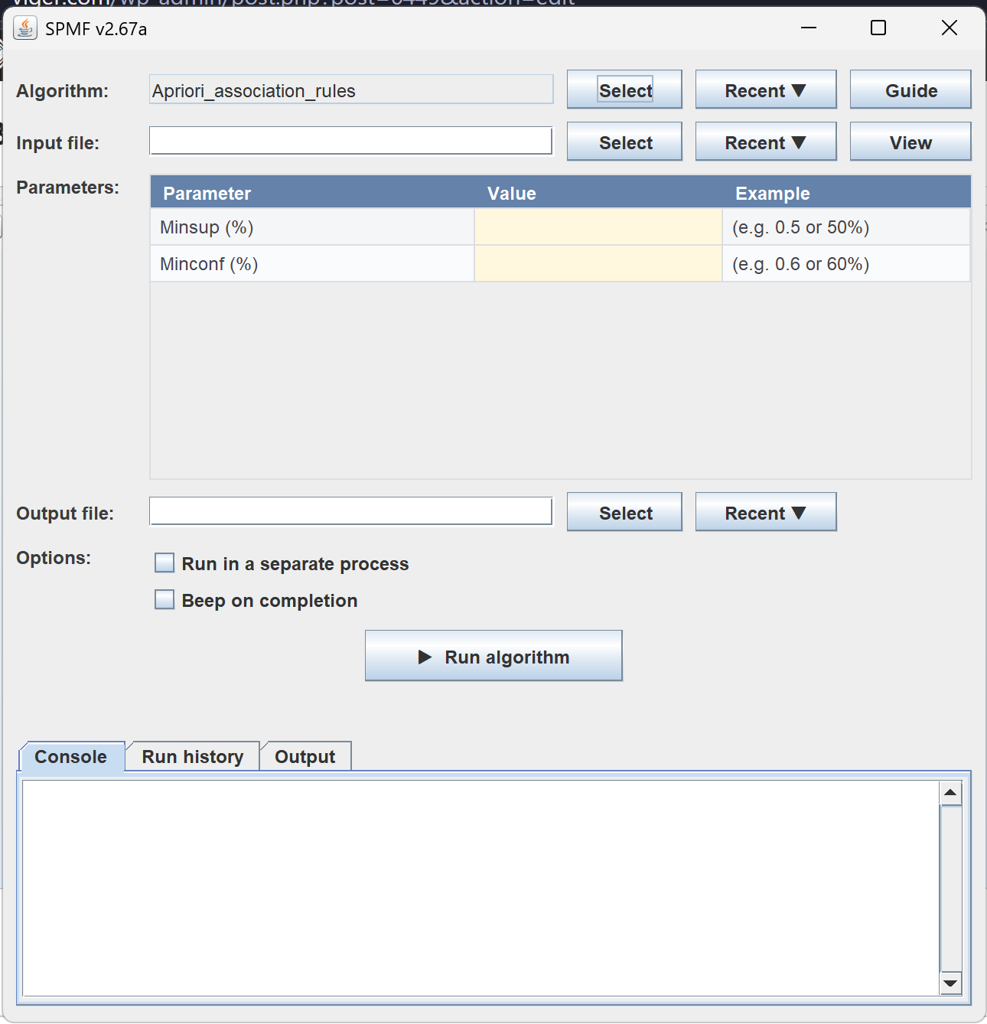The width and height of the screenshot is (987, 1024).
Task: Open the algorithm Guide
Action: coord(910,90)
